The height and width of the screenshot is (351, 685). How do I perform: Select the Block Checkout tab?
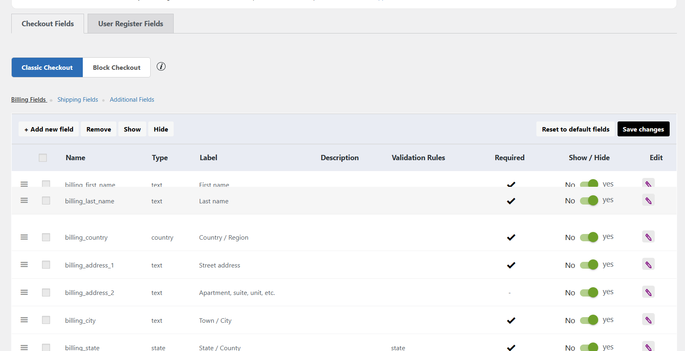[x=117, y=67]
